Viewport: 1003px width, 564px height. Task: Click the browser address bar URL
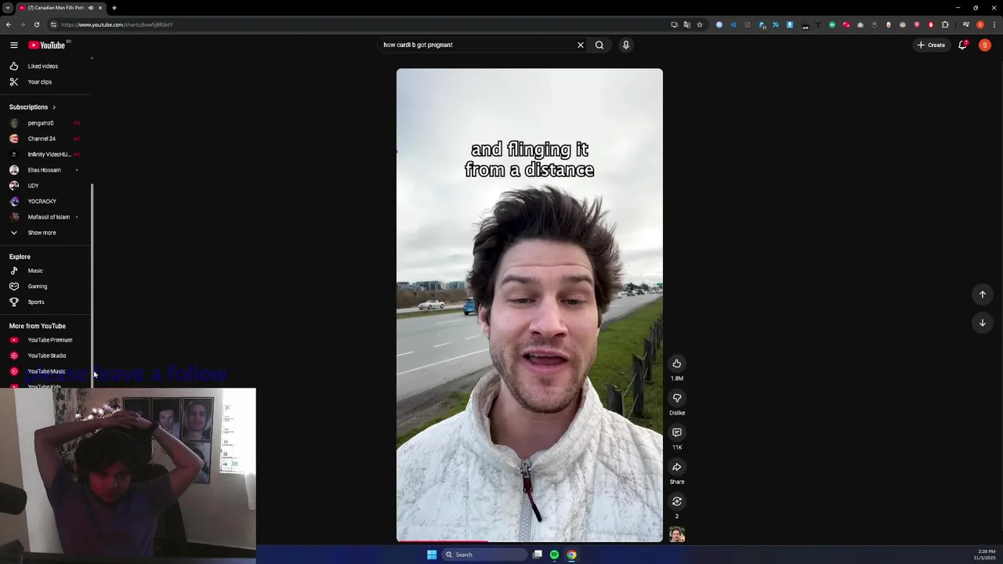[x=118, y=24]
